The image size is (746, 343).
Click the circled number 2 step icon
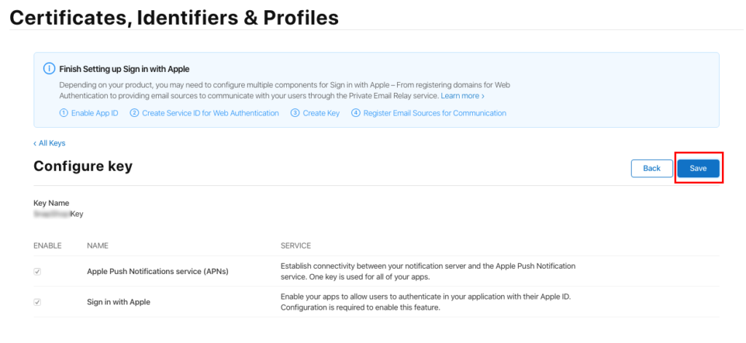pos(134,113)
